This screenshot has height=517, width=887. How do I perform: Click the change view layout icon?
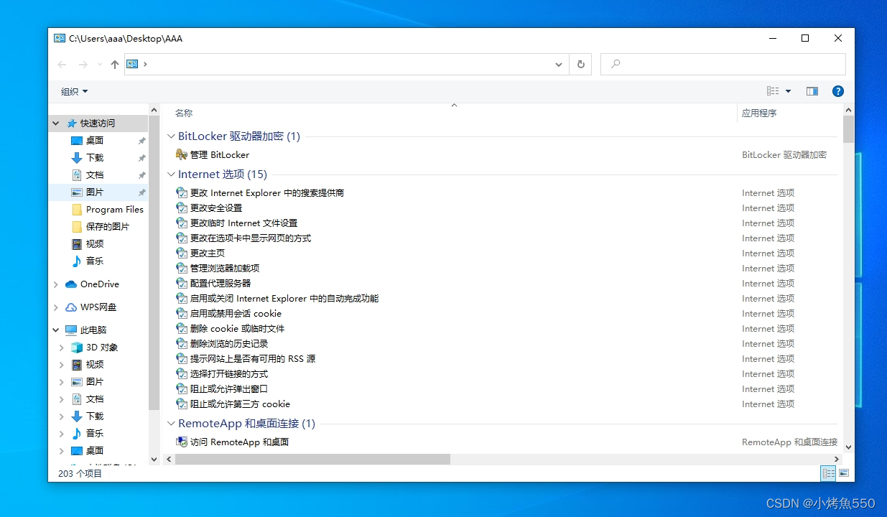coord(773,91)
